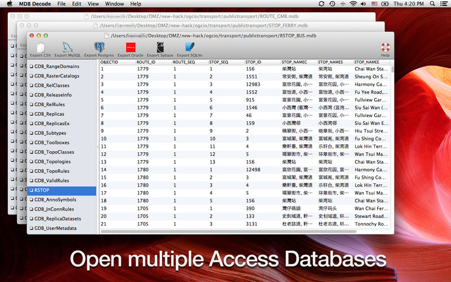Open Spotlight search magnifier icon
This screenshot has height=282, width=451.
432,4
